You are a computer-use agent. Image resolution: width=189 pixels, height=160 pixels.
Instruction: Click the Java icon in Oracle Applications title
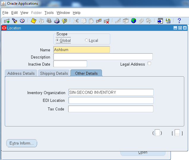3,4
